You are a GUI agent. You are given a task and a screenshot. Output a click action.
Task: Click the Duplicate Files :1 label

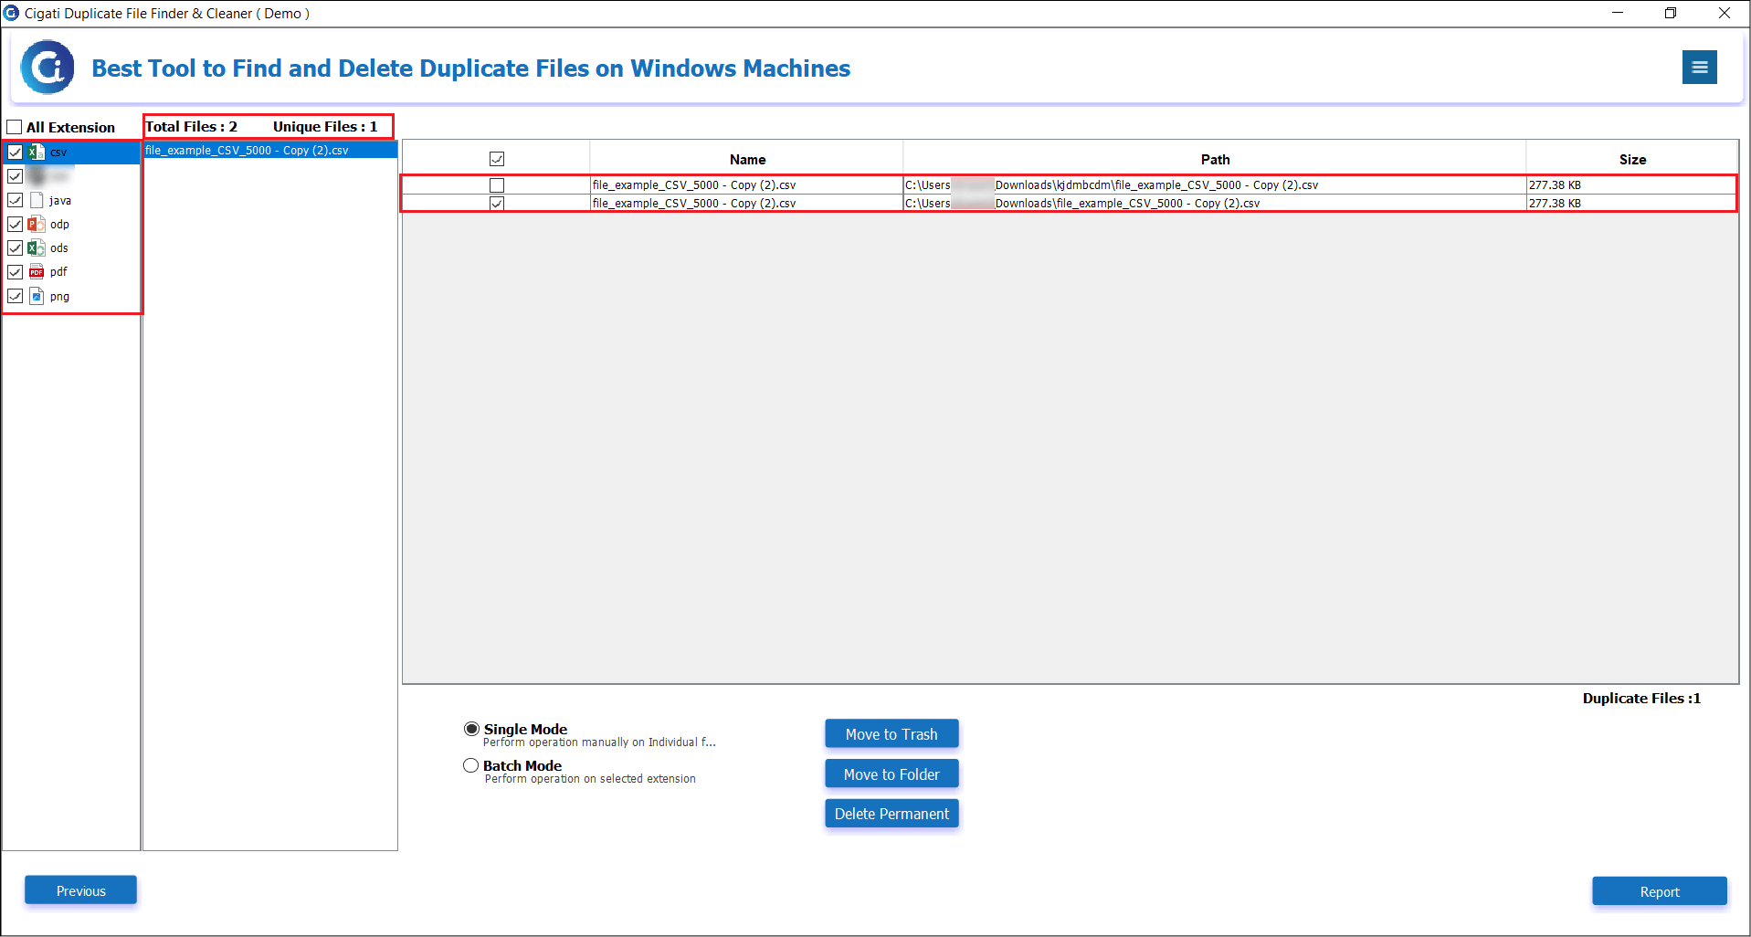[x=1641, y=698]
